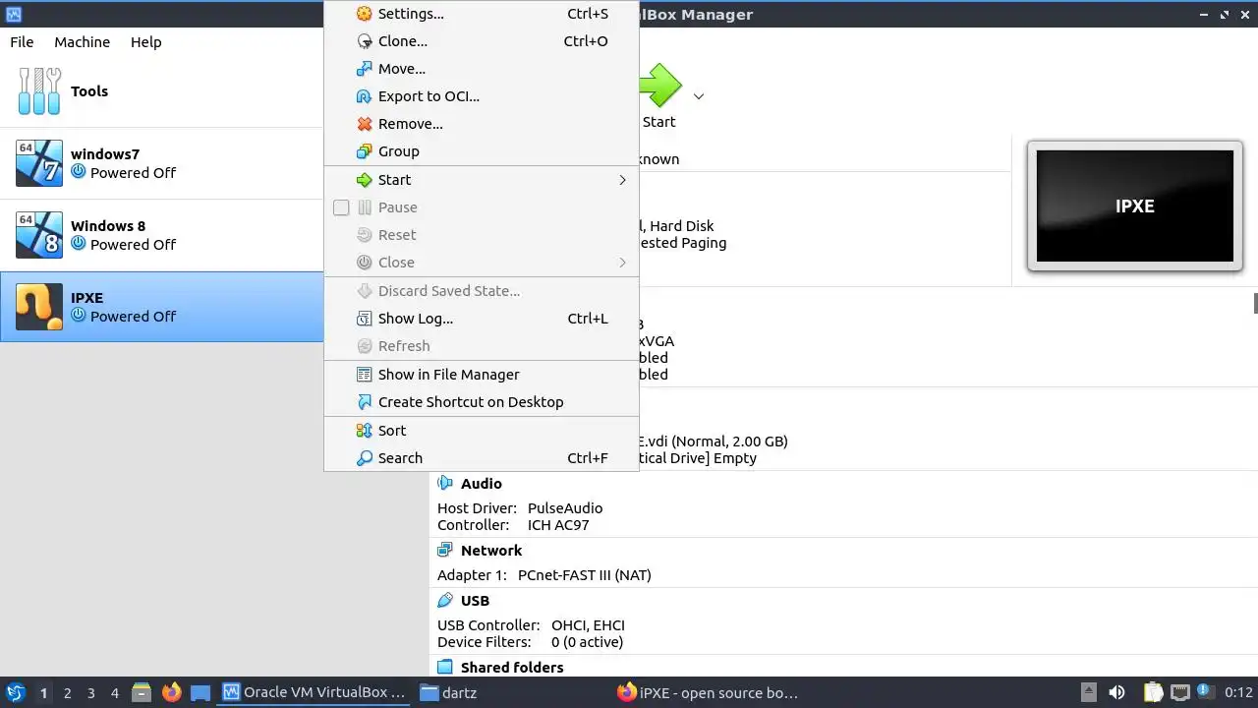Switch to workspace 2

tap(67, 693)
